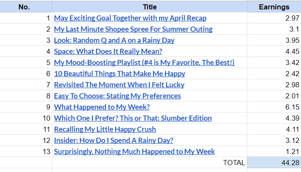Select the earnings cell showing 6.15
This screenshot has width=301, height=172.
tap(274, 107)
